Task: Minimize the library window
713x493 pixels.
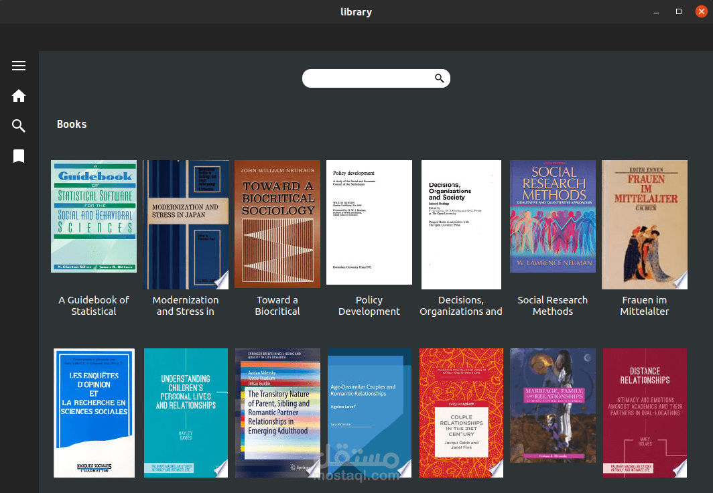Action: coord(655,12)
